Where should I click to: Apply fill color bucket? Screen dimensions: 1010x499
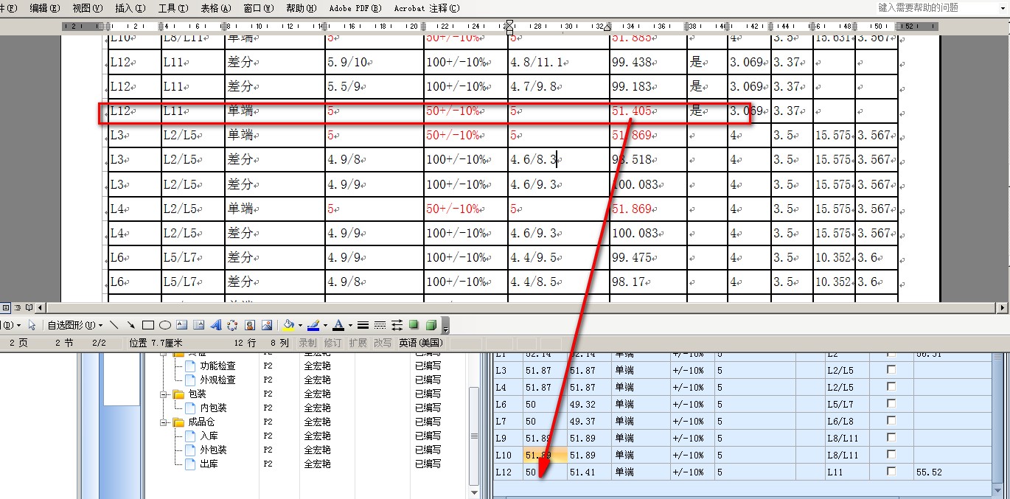tap(289, 325)
